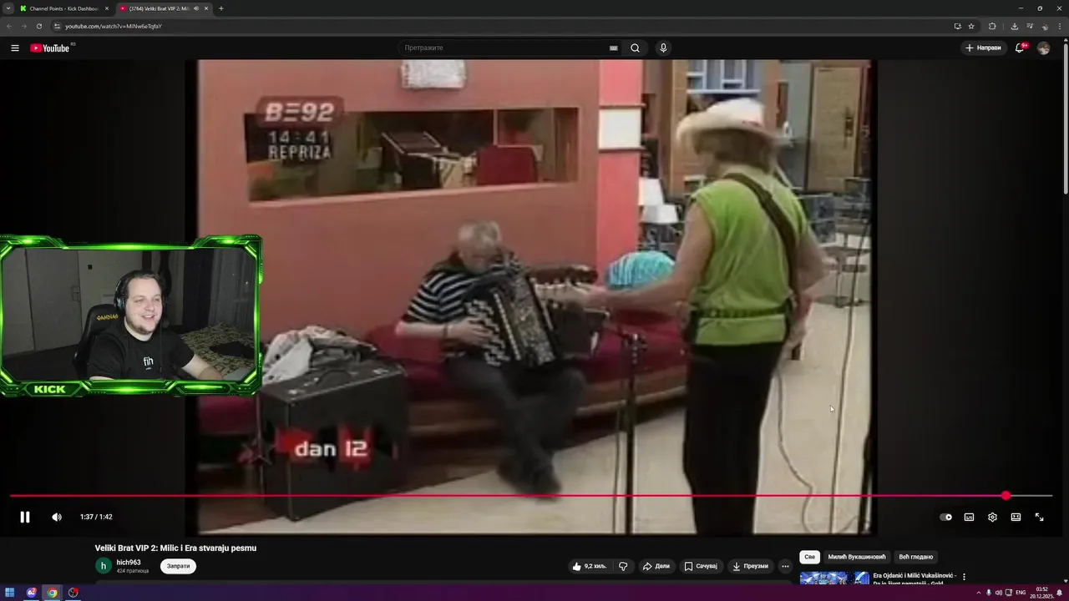Open the browser downloads icon
The width and height of the screenshot is (1069, 601).
(1014, 26)
